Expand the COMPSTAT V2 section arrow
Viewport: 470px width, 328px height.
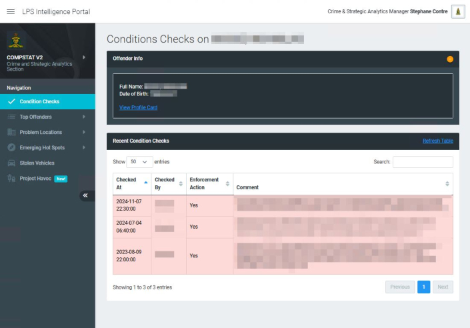(x=84, y=57)
